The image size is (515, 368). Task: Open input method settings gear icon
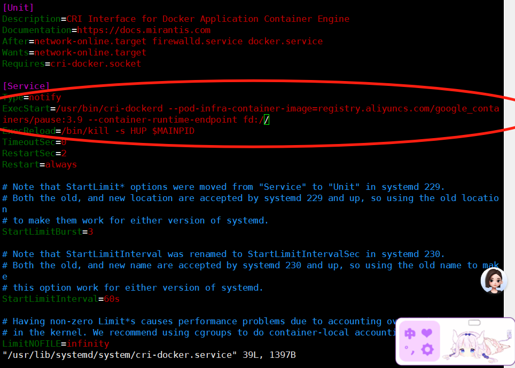pyautogui.click(x=427, y=350)
